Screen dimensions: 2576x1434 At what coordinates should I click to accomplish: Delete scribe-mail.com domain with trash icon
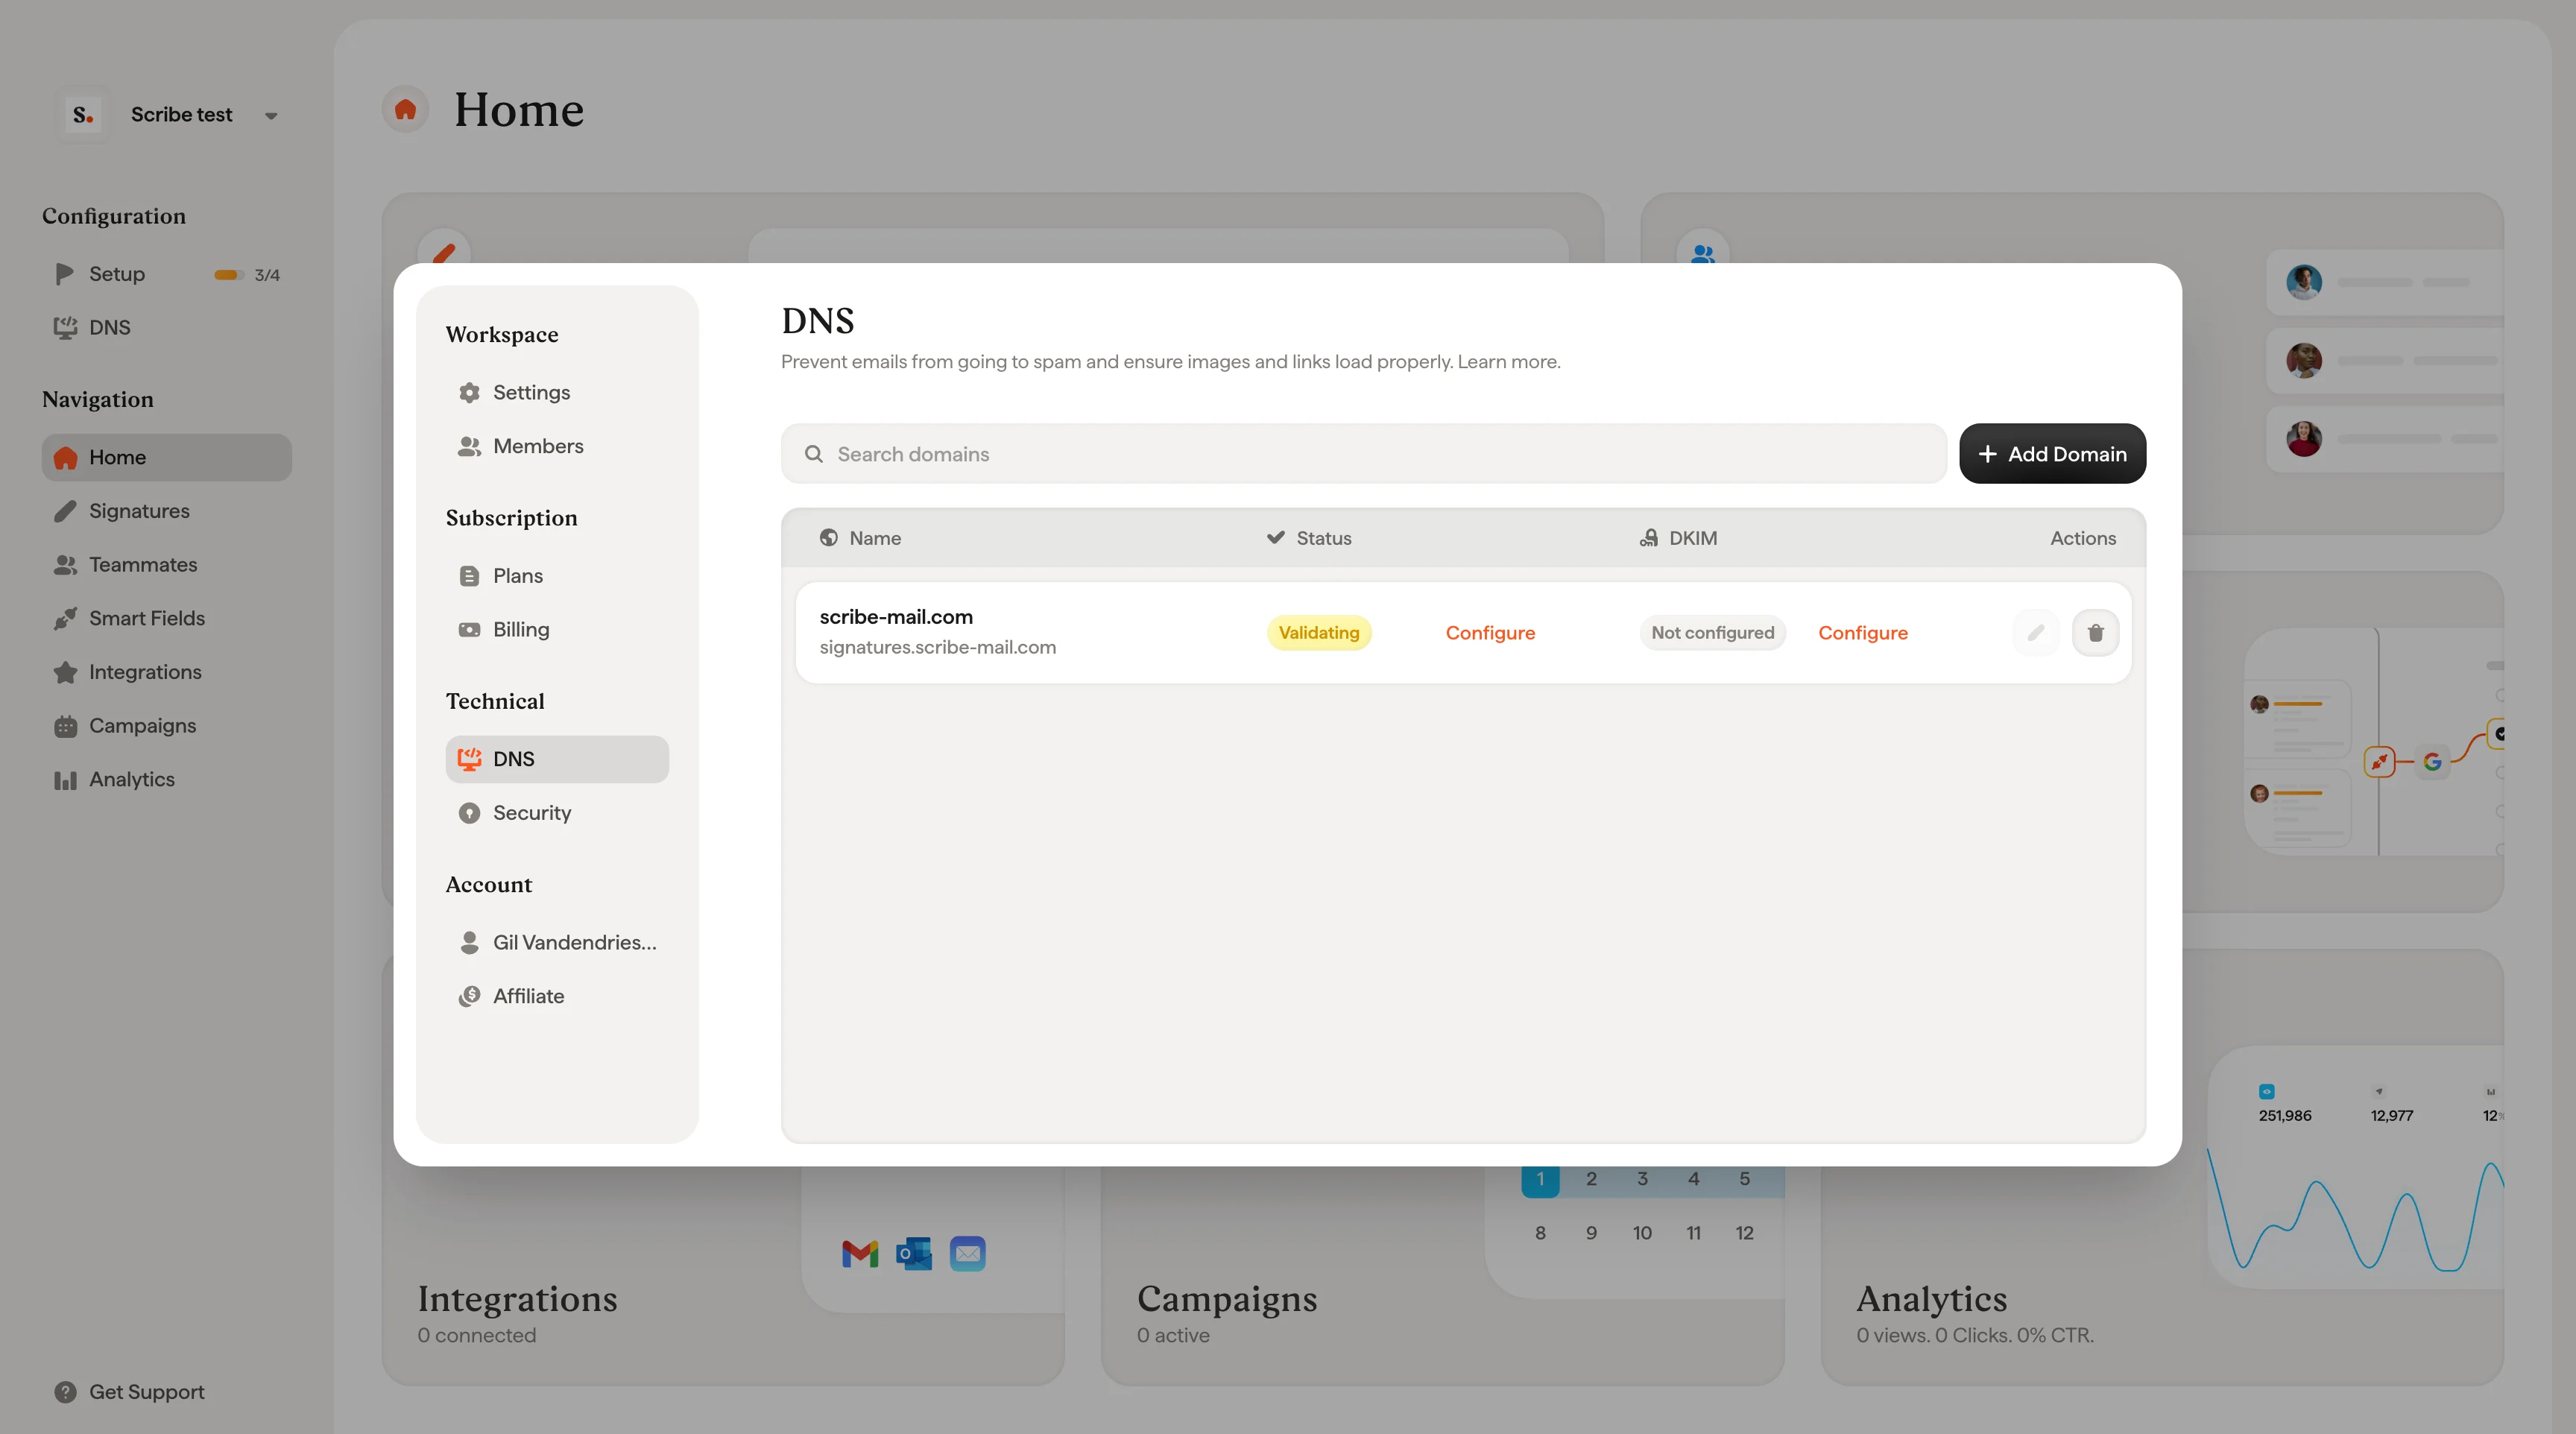point(2095,633)
